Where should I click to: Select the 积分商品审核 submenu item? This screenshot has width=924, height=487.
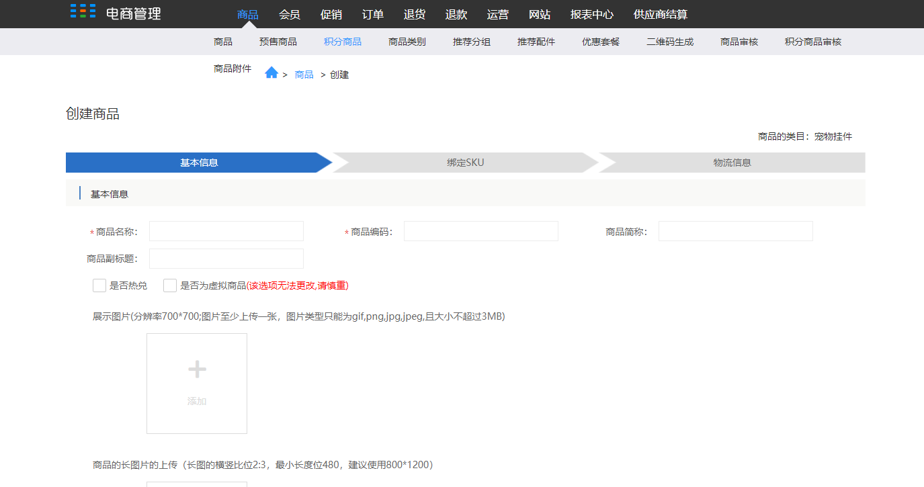[813, 42]
